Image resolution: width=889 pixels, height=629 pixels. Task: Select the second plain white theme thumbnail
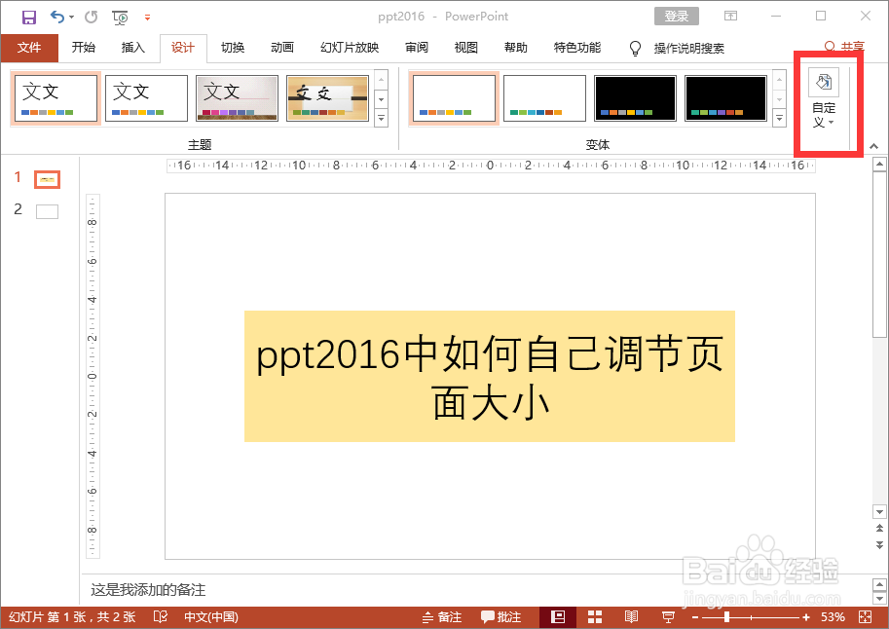[x=146, y=98]
